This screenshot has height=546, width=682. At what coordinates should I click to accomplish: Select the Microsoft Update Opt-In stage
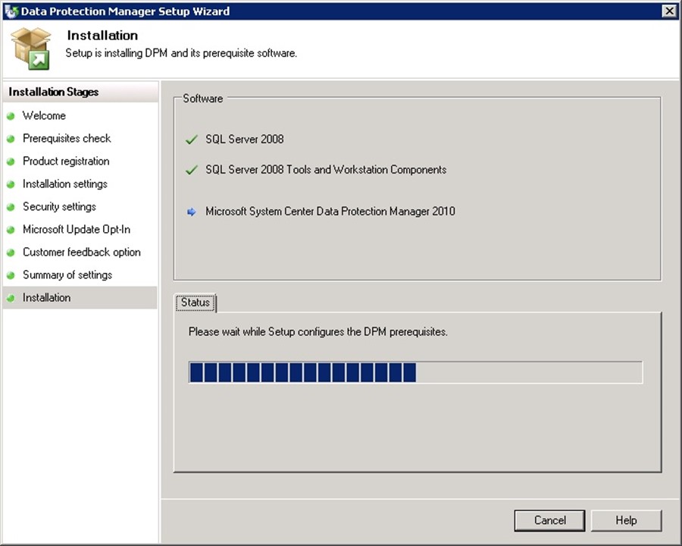coord(77,229)
